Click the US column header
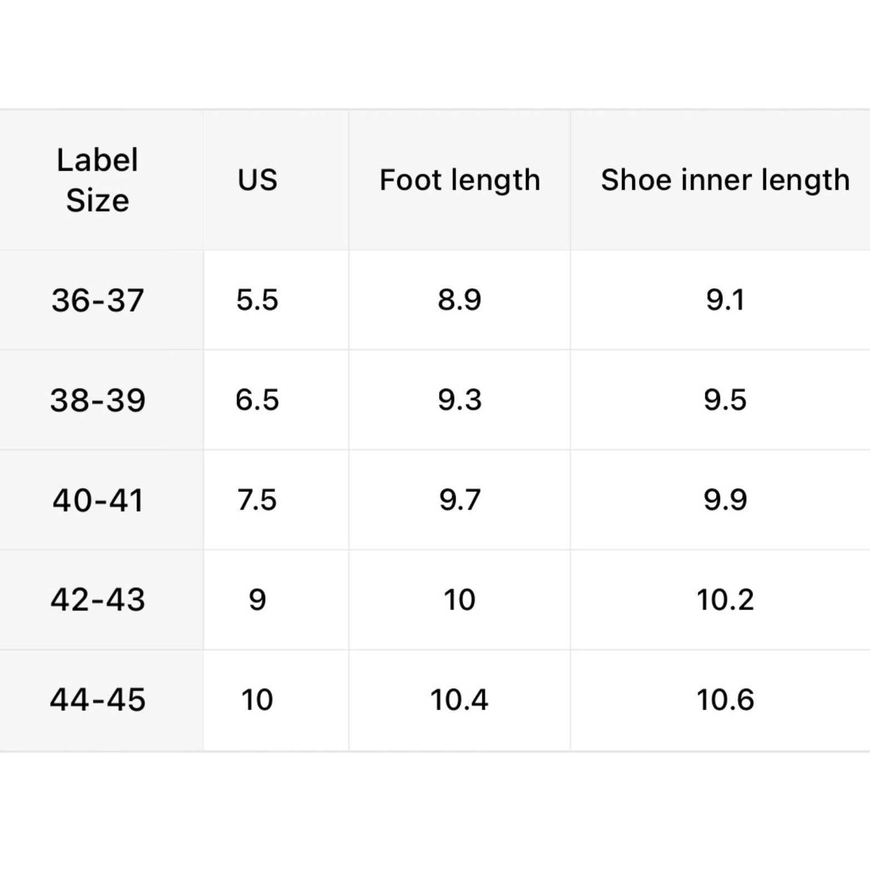870x870 pixels. click(257, 180)
